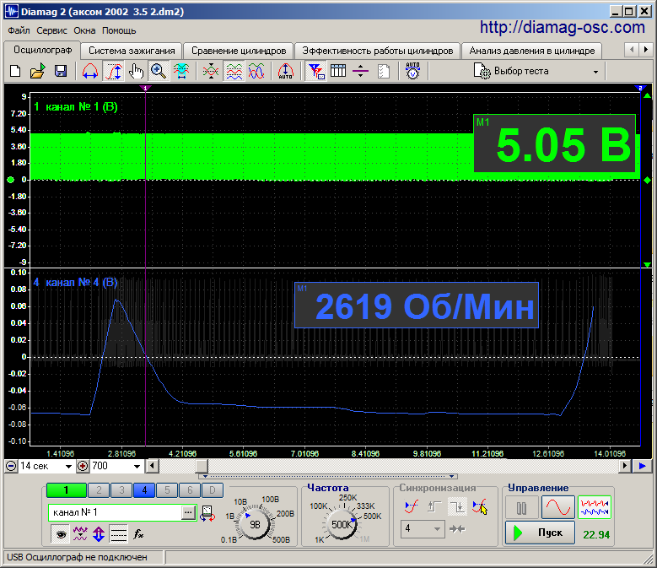Viewport: 657px width, 568px height.
Task: Open the fx math function icon
Action: point(138,534)
